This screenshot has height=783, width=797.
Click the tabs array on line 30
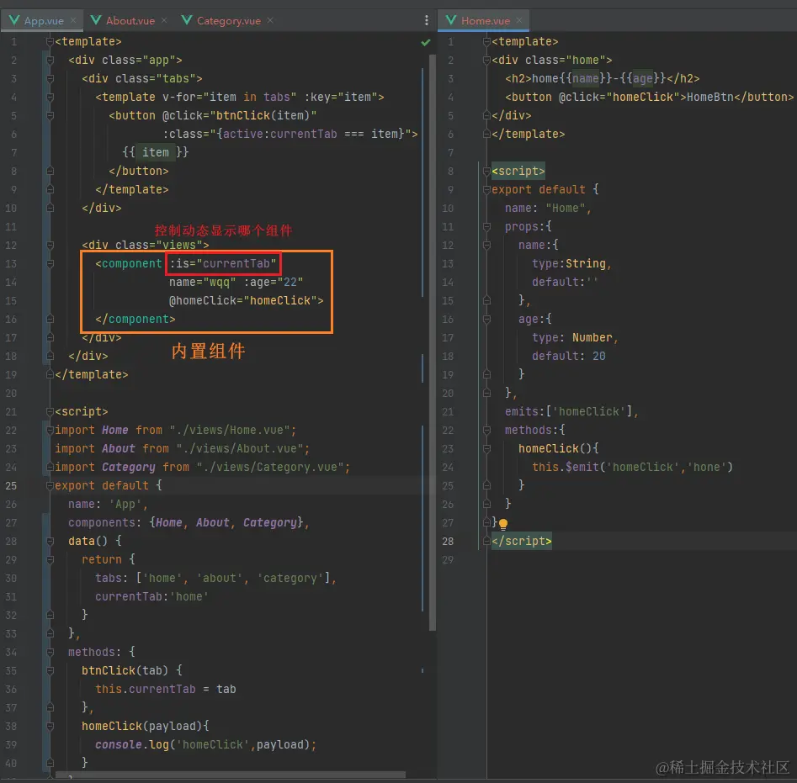[215, 579]
